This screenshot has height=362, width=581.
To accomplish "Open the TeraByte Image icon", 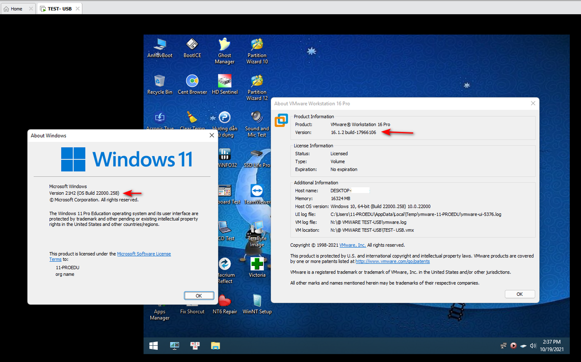I will click(x=257, y=234).
